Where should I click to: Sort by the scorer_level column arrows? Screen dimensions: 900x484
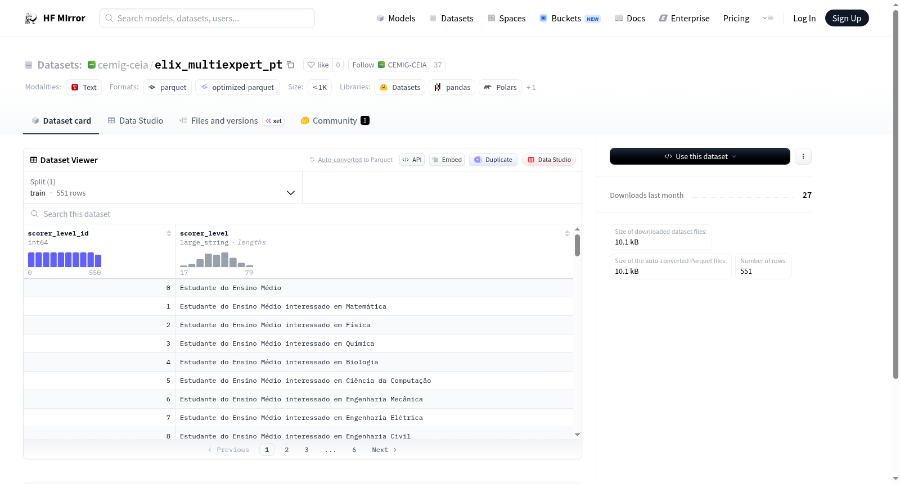567,233
